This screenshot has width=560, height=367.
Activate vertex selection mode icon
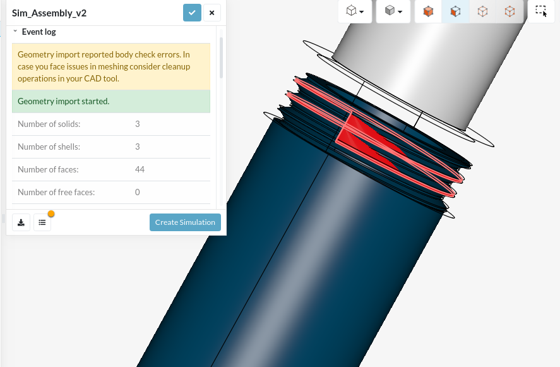[x=509, y=11]
